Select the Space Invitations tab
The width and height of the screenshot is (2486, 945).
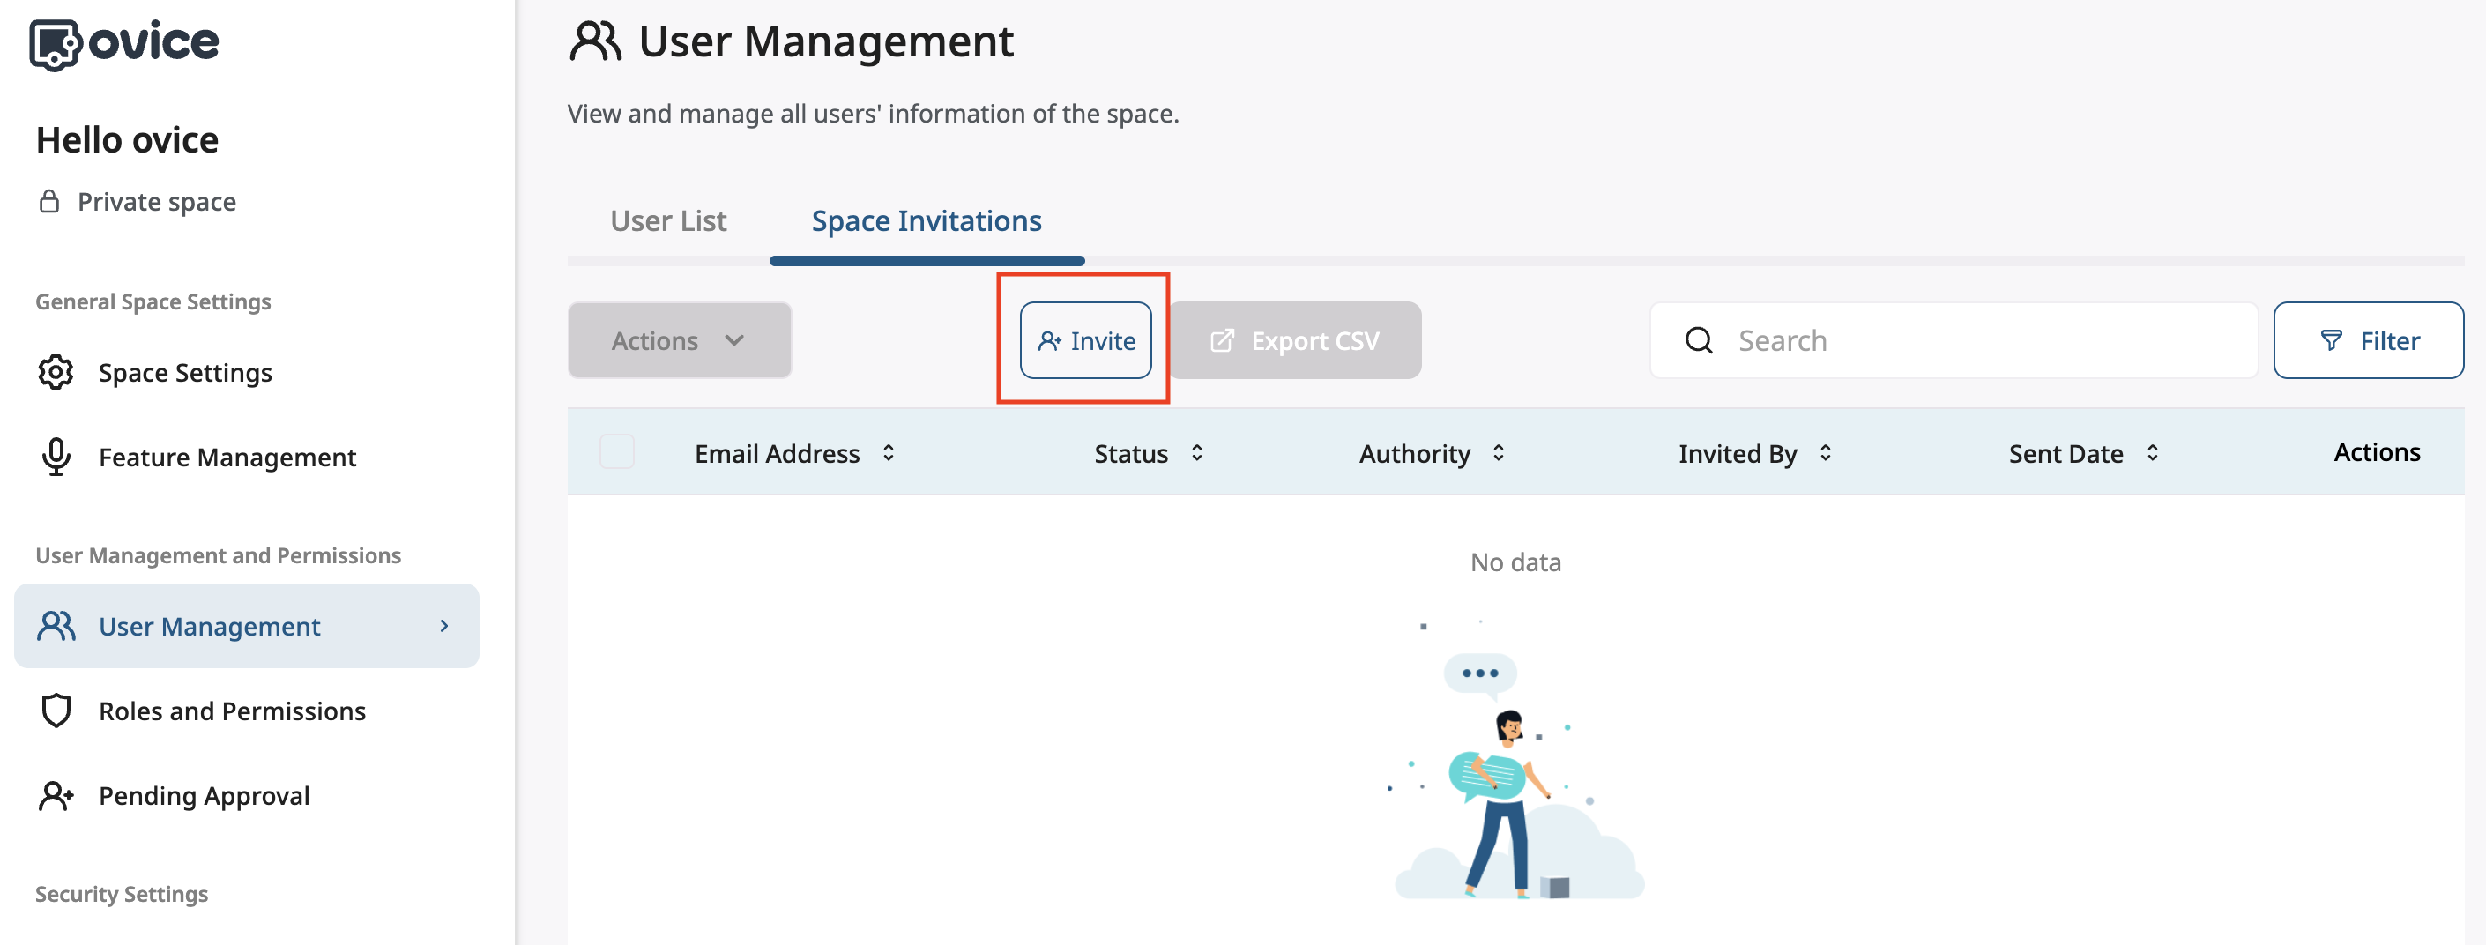pos(926,221)
